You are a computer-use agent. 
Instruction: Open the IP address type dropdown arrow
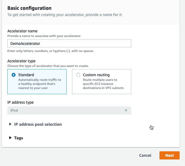coord(126,110)
